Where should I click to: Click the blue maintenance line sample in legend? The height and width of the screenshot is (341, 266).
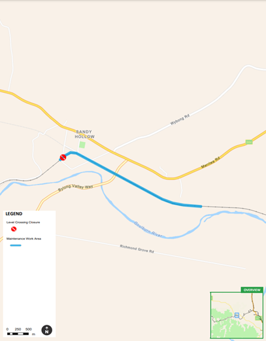click(16, 245)
